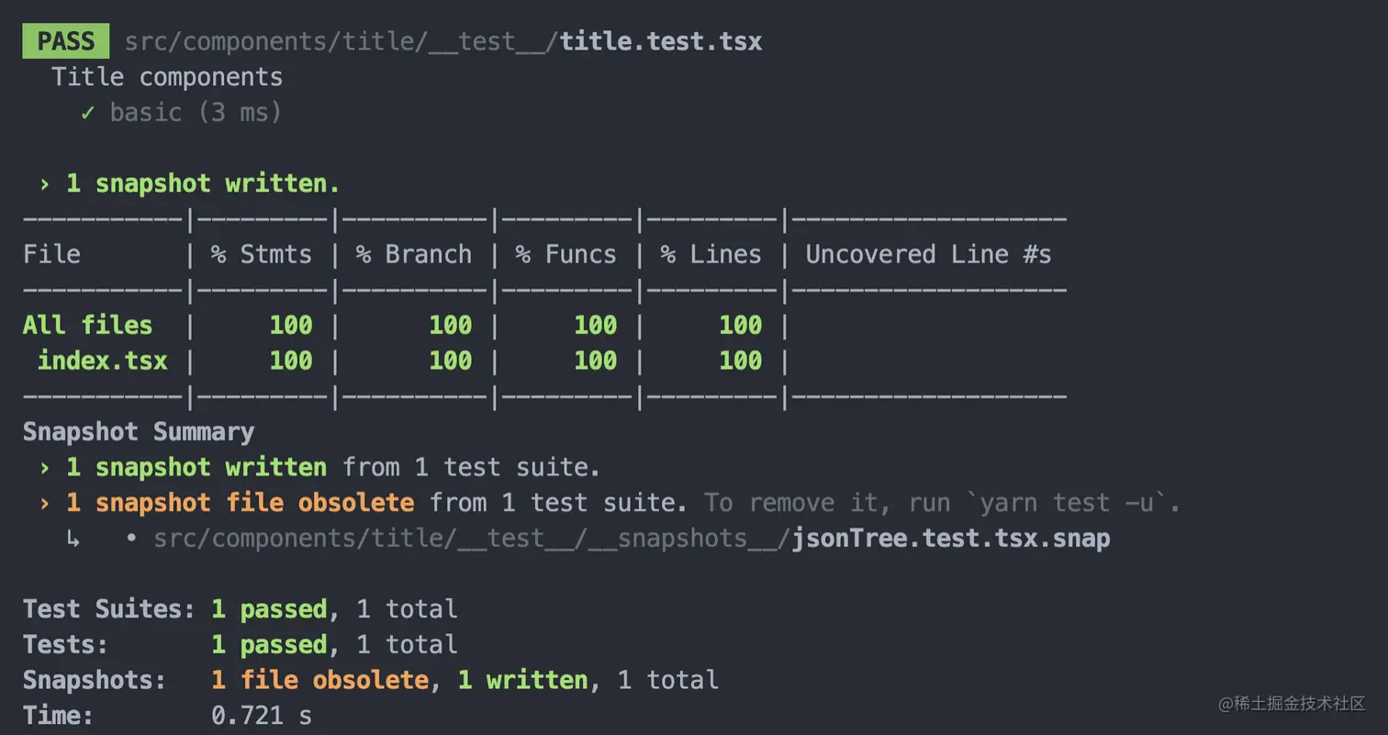Click '1 snapshot written' in Snapshot Summary
This screenshot has width=1388, height=735.
click(196, 467)
